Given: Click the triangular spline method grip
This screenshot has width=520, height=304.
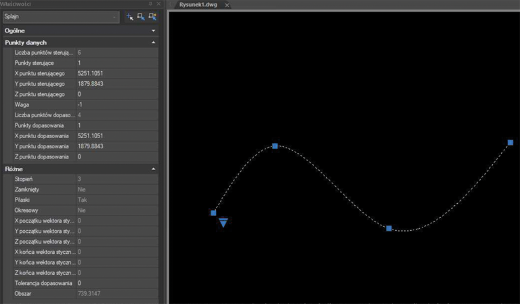Looking at the screenshot, I should pyautogui.click(x=223, y=222).
